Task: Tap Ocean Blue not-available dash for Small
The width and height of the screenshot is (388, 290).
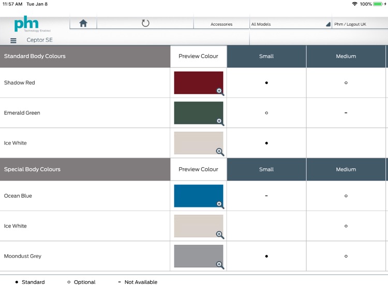Action: 266,196
